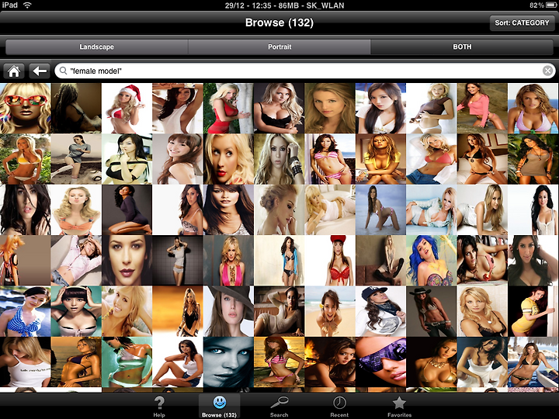The image size is (559, 419).
Task: Open thumbnail with purple reflective sunglasses
Action: coord(380,362)
